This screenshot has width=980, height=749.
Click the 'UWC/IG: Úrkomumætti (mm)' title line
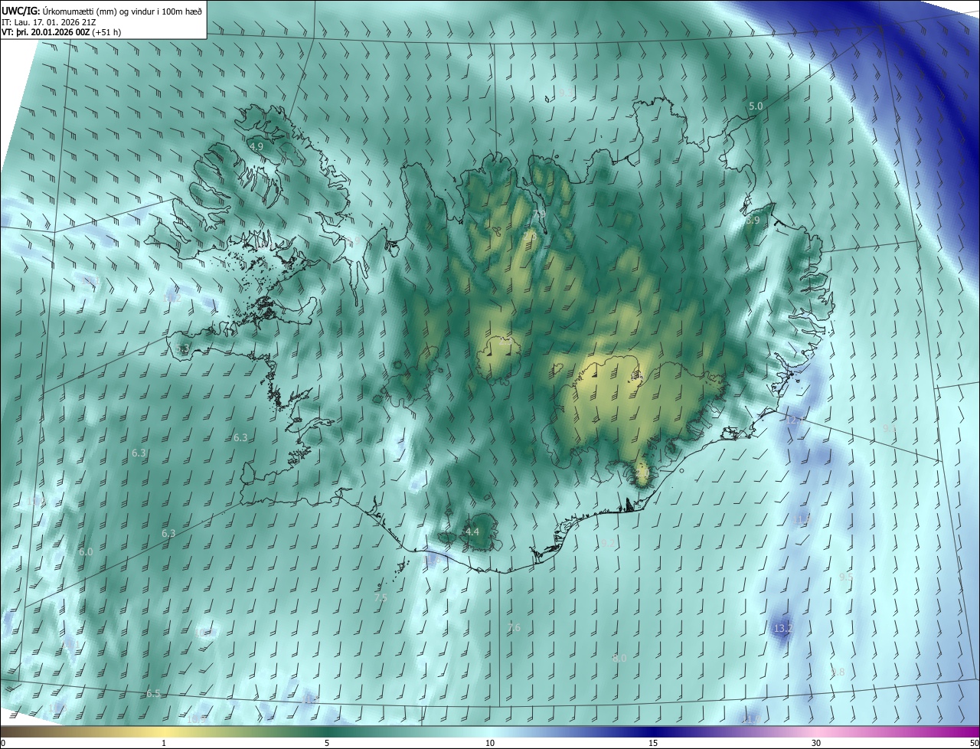(x=102, y=11)
